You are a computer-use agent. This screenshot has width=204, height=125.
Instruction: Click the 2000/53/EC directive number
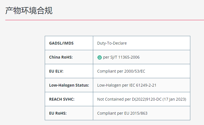[135, 71]
